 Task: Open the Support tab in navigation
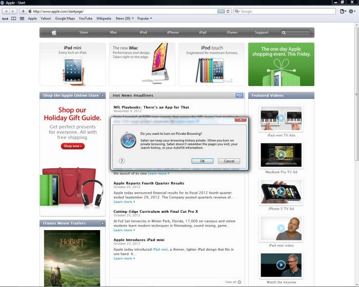262,32
